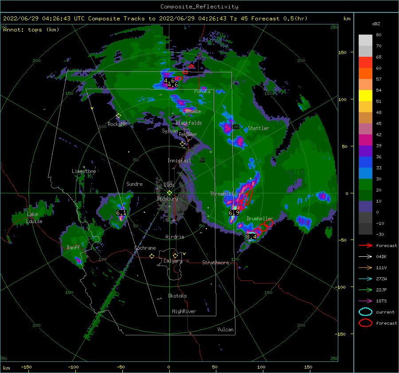Click the Blackfalds city label
This screenshot has width=399, height=373.
point(188,123)
